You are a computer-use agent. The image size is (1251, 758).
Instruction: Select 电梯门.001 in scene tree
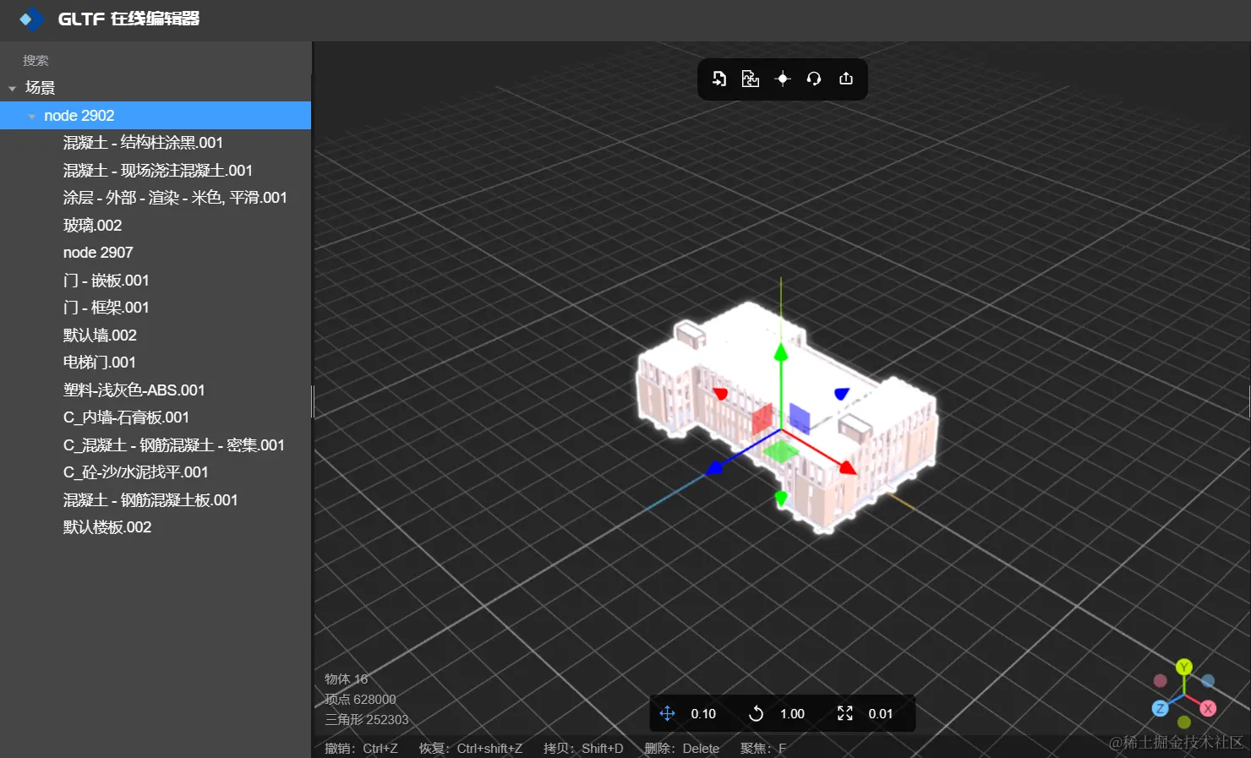pos(156,363)
